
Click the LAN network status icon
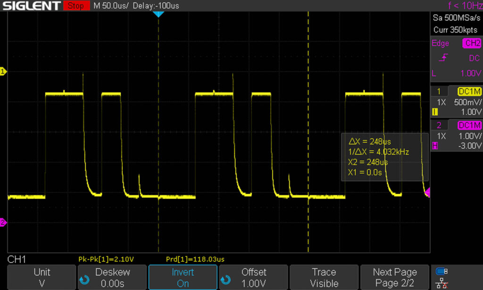pyautogui.click(x=442, y=283)
